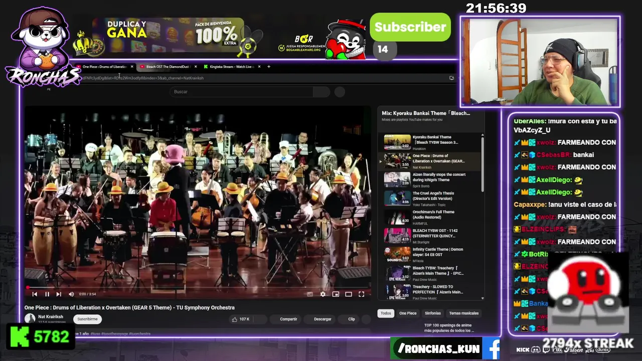Play Infinity Castle Theme Demon Slayer item

429,254
